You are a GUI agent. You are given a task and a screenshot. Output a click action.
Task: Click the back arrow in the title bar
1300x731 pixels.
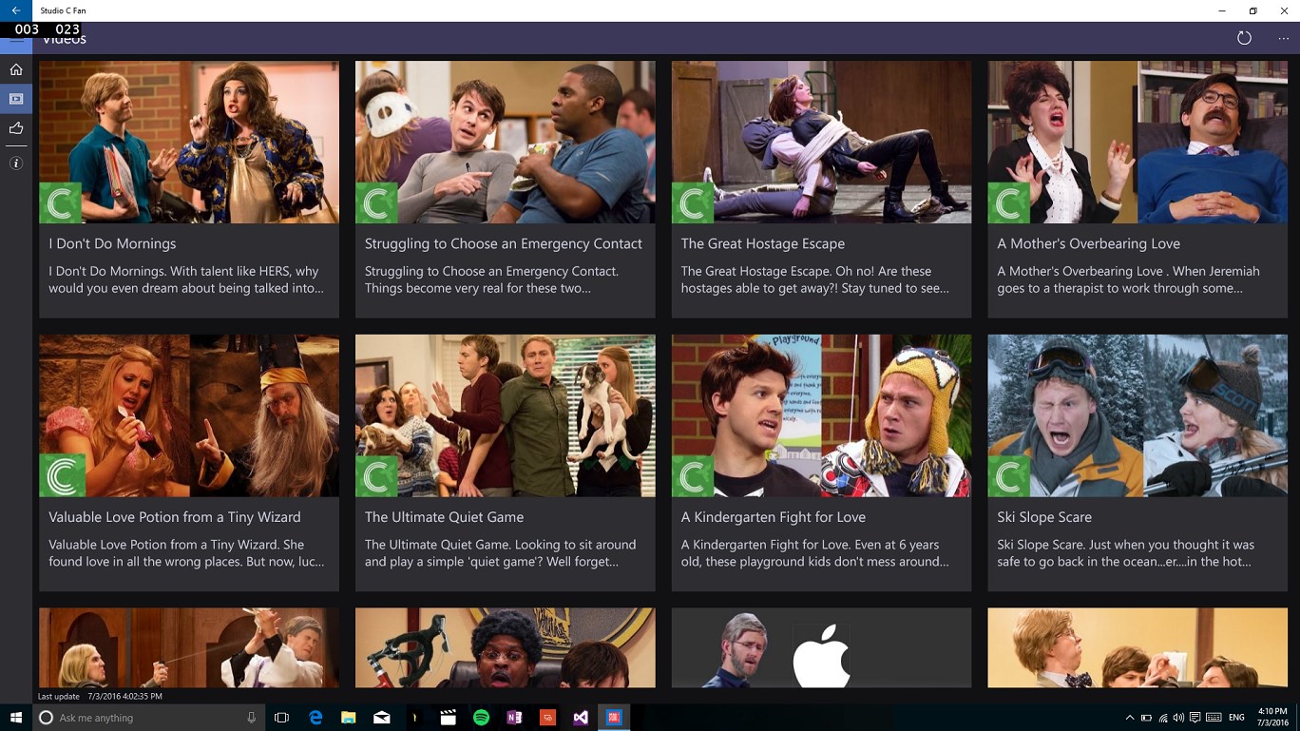click(x=16, y=10)
